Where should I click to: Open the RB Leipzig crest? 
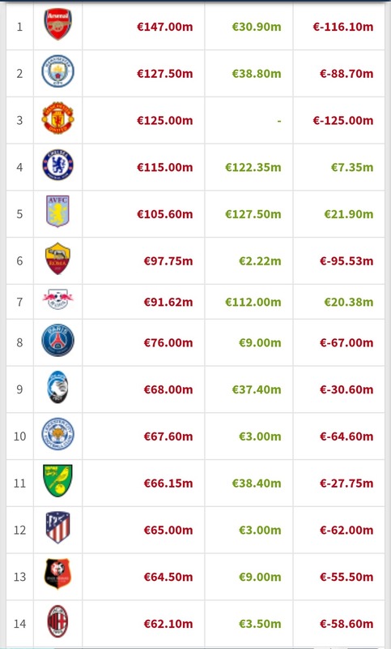pyautogui.click(x=57, y=299)
